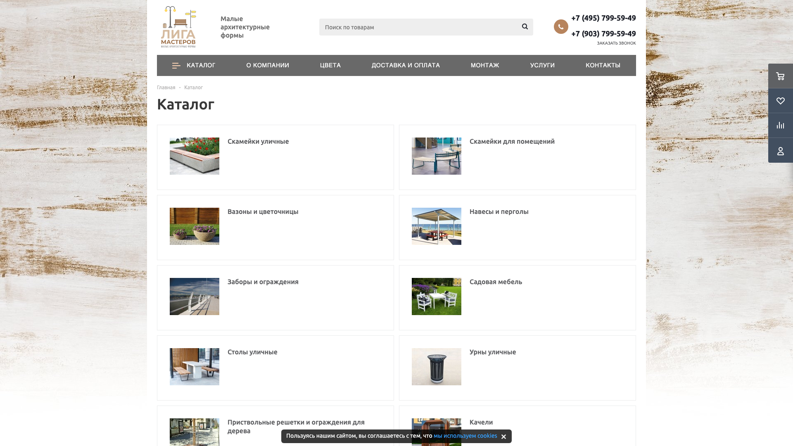The image size is (793, 446).
Task: Click the round phone icon
Action: tap(561, 27)
